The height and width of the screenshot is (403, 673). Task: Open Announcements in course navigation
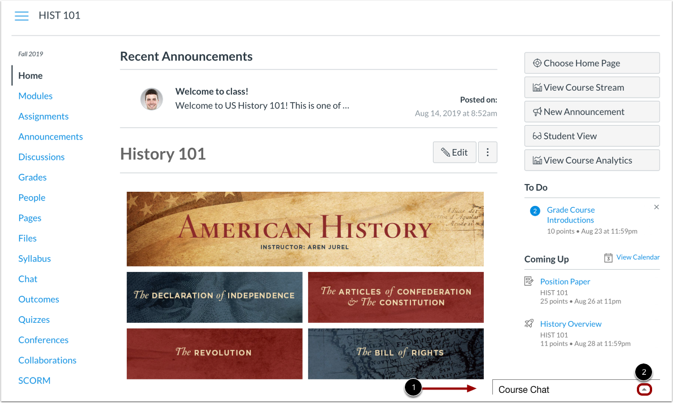tap(51, 137)
